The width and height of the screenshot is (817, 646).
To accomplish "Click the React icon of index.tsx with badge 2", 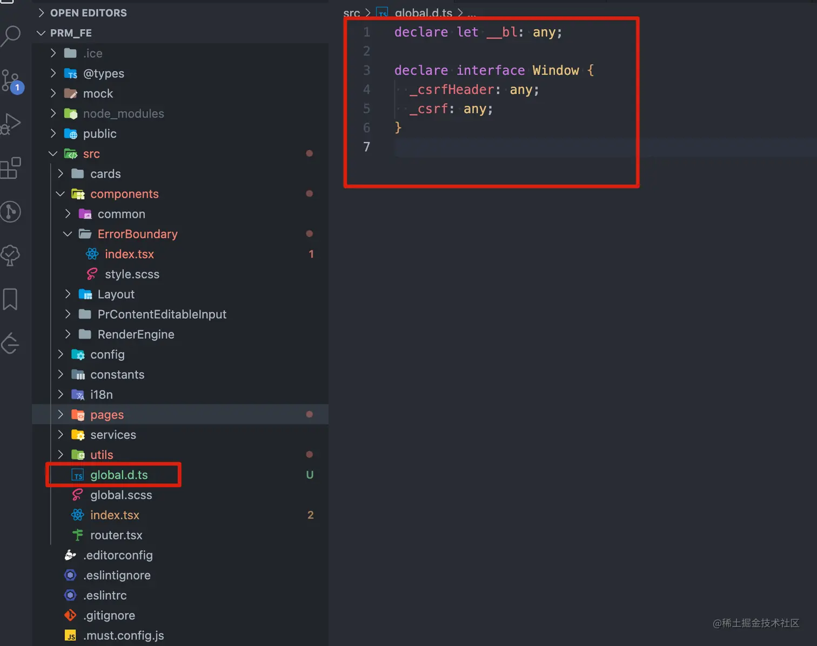I will (x=78, y=515).
